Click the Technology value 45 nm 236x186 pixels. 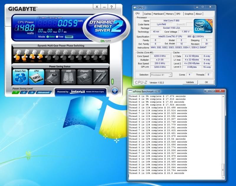[x=156, y=32]
